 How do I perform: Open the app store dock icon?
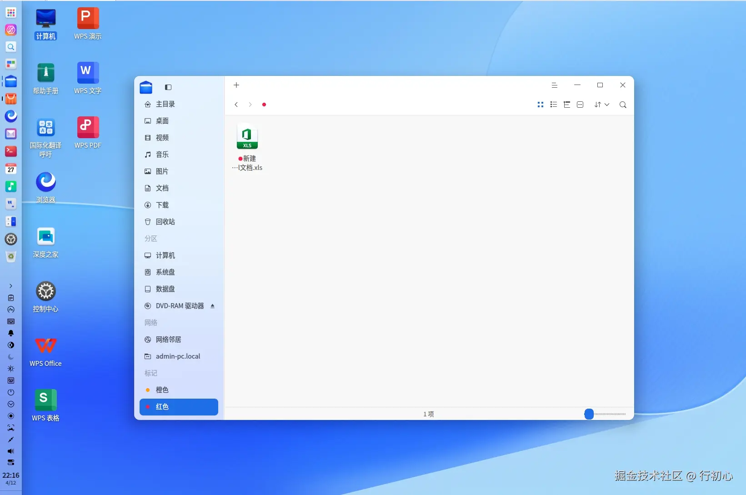point(11,99)
